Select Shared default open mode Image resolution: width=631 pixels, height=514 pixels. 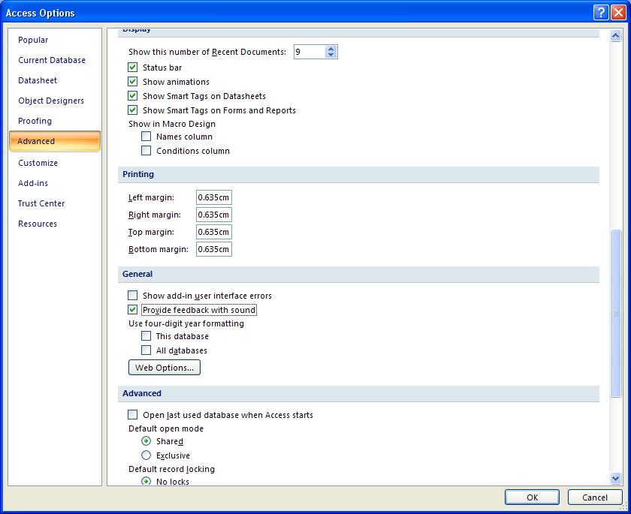coord(146,441)
